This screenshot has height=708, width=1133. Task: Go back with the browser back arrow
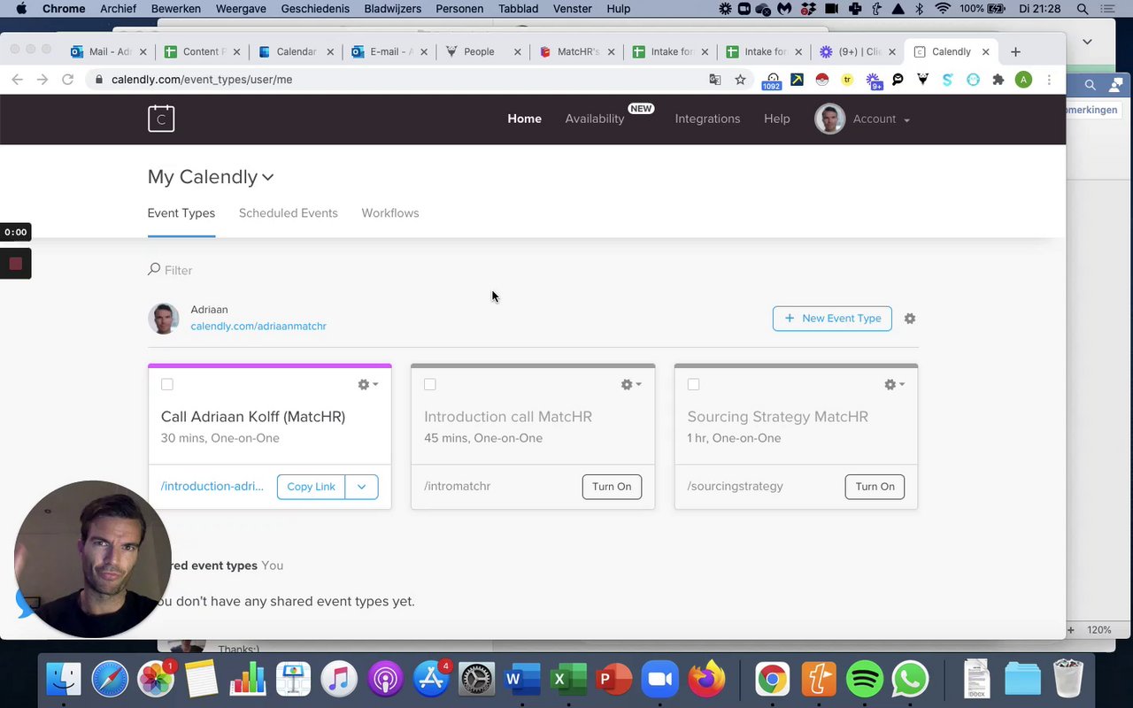coord(17,80)
